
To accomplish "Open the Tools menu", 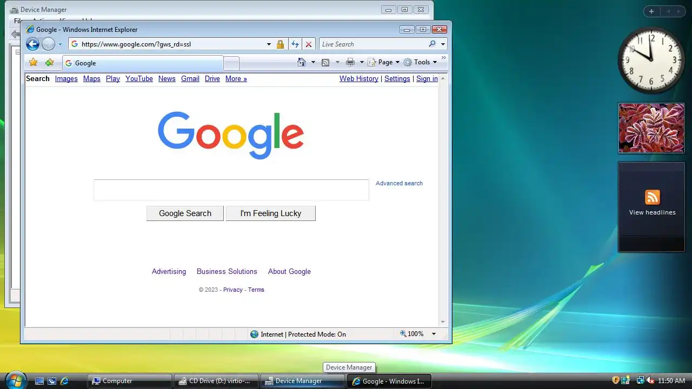I will click(420, 62).
